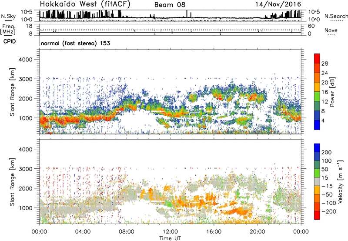Pick the red top segment of power colorbar
348x241 pixels.
[x=317, y=58]
